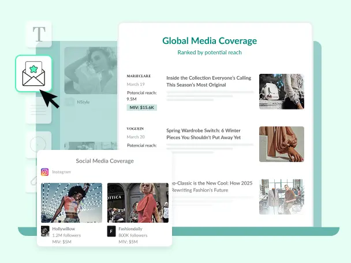Open 'Inside the Collection' article
This screenshot has height=263, width=351.
point(210,81)
